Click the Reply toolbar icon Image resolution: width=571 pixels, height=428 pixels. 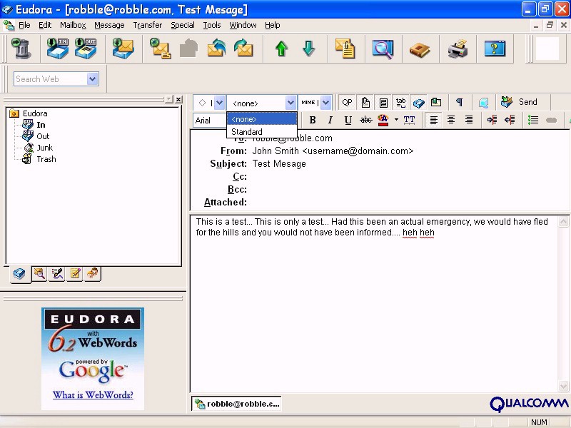click(216, 48)
